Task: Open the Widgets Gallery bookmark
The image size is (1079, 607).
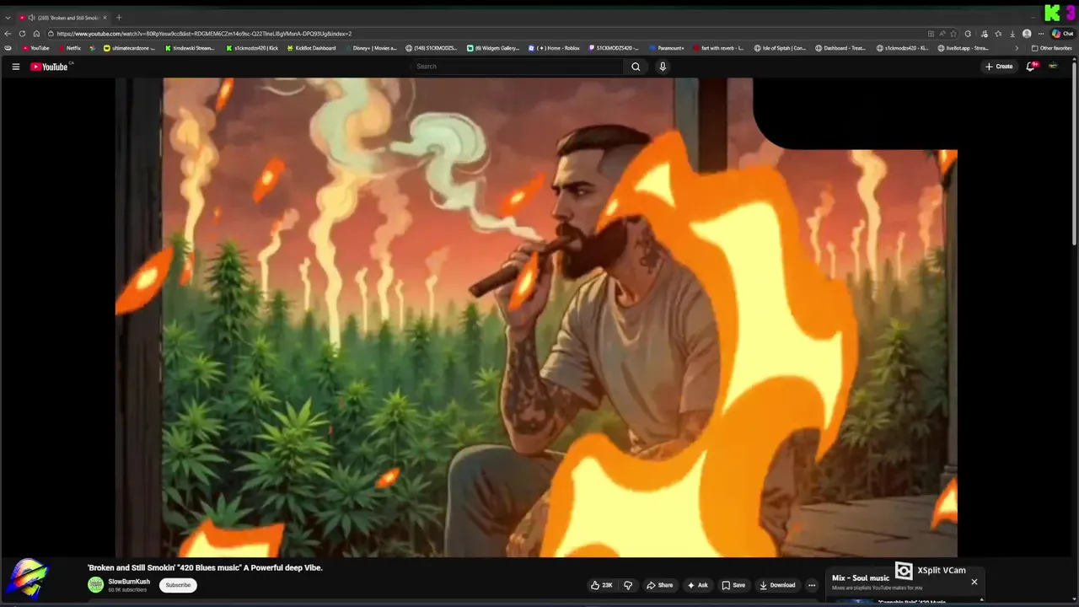Action: [493, 48]
